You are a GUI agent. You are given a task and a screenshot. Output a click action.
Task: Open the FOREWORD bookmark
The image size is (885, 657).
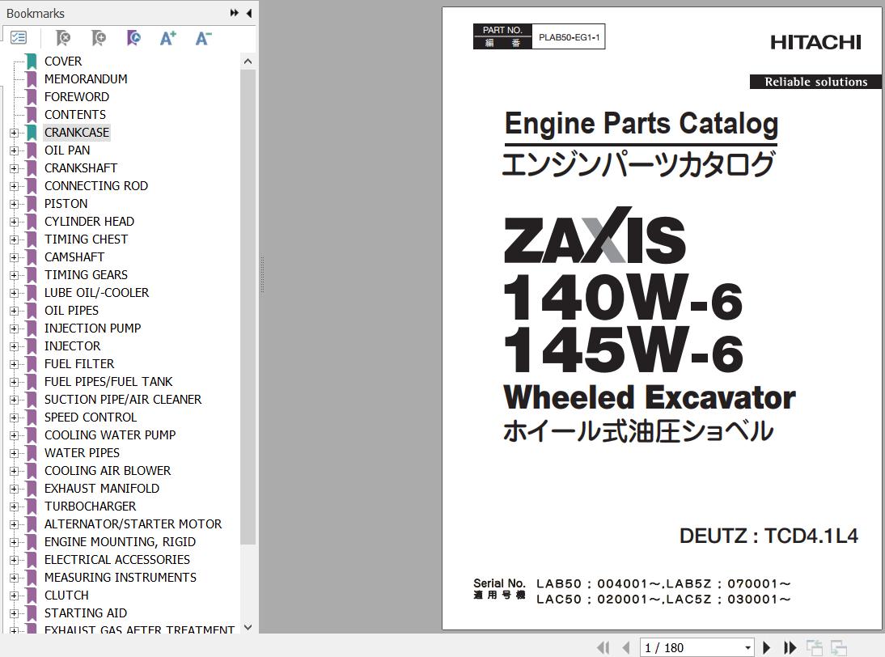(x=77, y=96)
